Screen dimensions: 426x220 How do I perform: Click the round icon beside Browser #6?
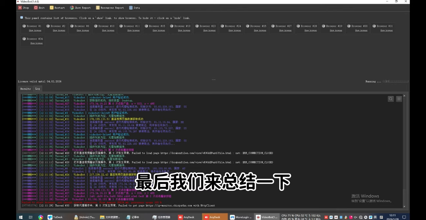click(x=72, y=26)
